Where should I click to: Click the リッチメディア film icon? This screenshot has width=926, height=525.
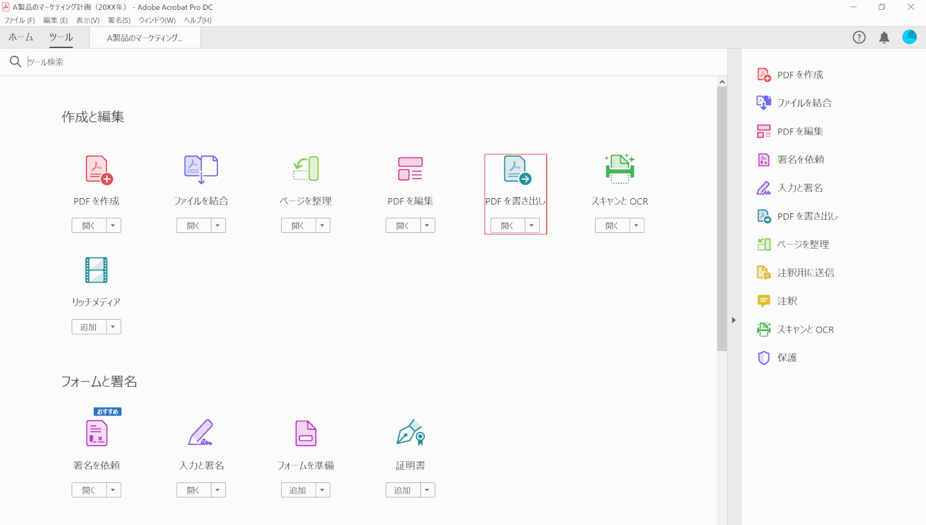click(97, 270)
